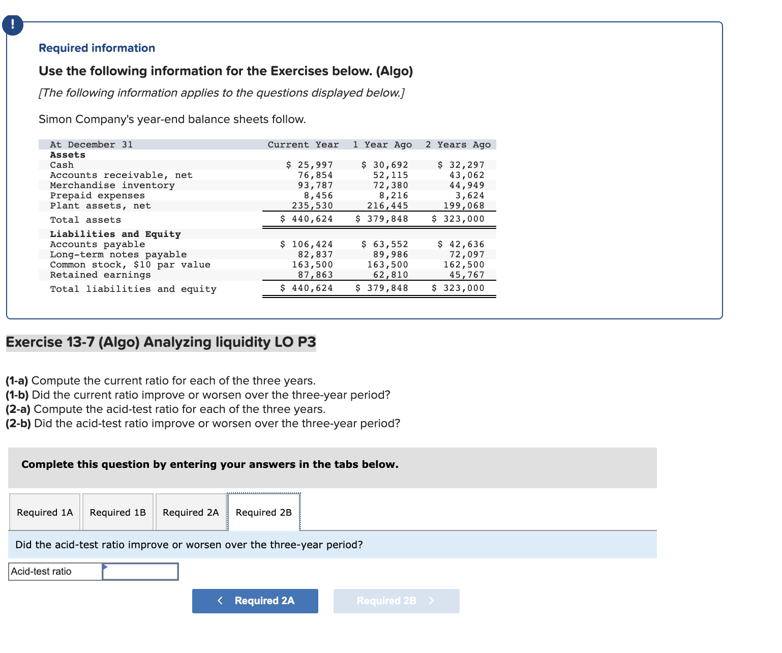Click the Exercise 13-7 Analyzing liquidity heading
782x653 pixels.
pos(161,342)
